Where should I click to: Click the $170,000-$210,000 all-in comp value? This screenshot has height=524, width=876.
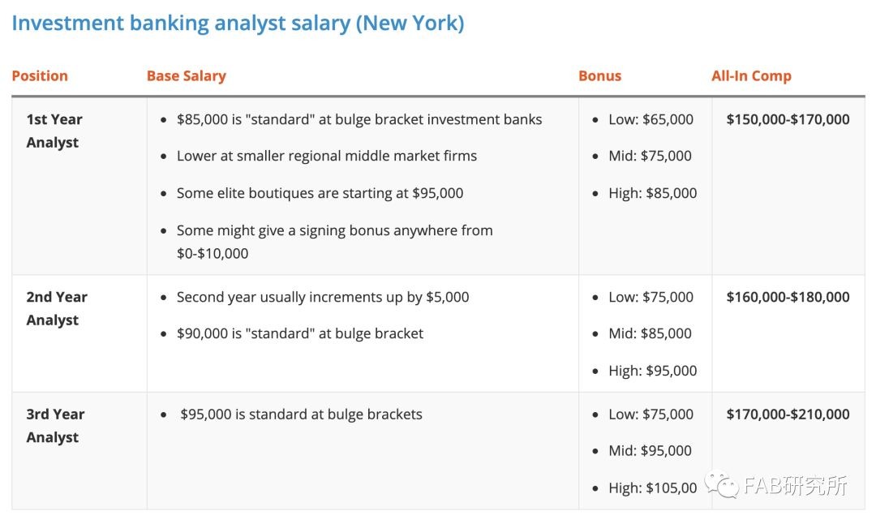coord(788,414)
